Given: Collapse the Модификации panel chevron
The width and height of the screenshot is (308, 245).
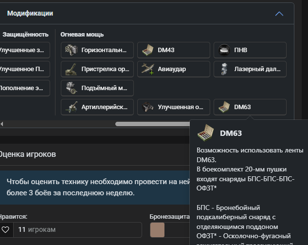Looking at the screenshot, I should [x=279, y=14].
